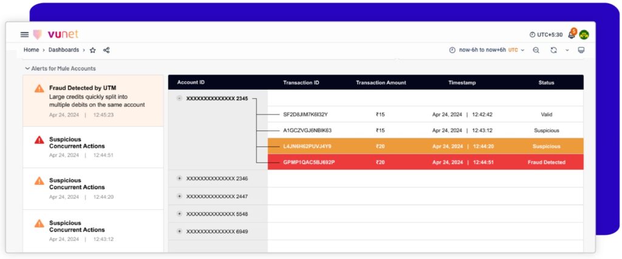This screenshot has height=259, width=622.
Task: Open Dashboards breadcrumb link
Action: (x=64, y=50)
